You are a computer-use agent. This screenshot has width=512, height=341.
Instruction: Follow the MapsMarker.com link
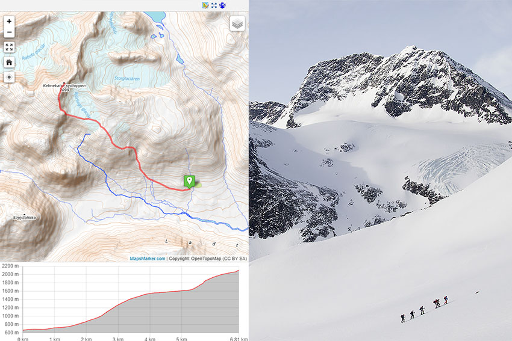pos(148,259)
